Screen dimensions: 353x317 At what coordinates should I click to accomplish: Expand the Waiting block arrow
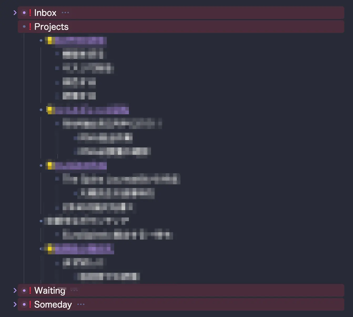click(x=15, y=290)
